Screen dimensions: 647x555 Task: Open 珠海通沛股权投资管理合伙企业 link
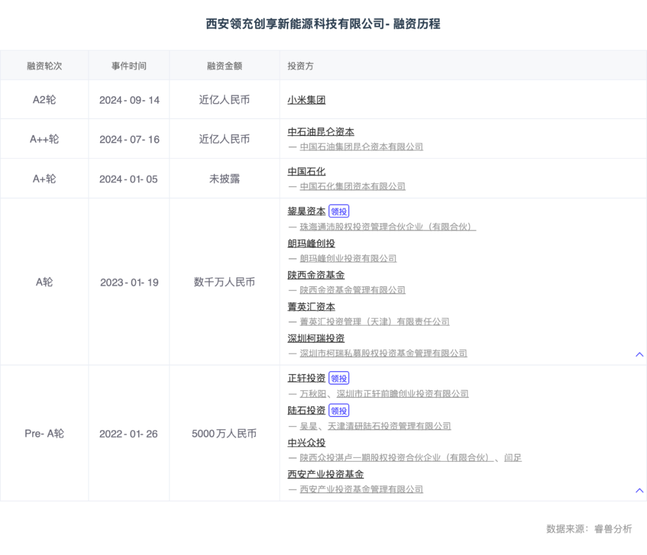coord(388,227)
